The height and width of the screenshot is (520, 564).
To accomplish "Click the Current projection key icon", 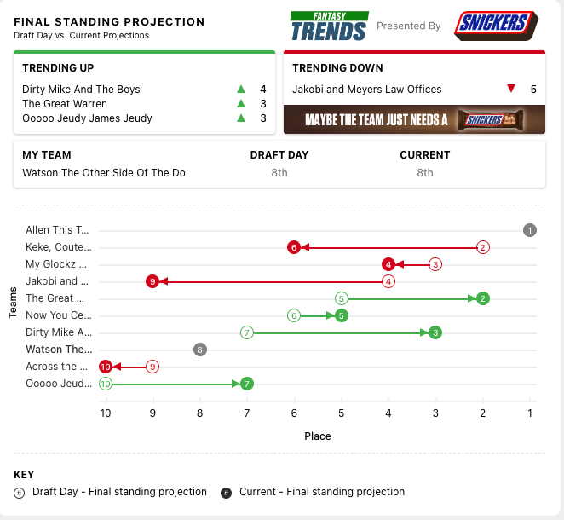I will click(227, 493).
